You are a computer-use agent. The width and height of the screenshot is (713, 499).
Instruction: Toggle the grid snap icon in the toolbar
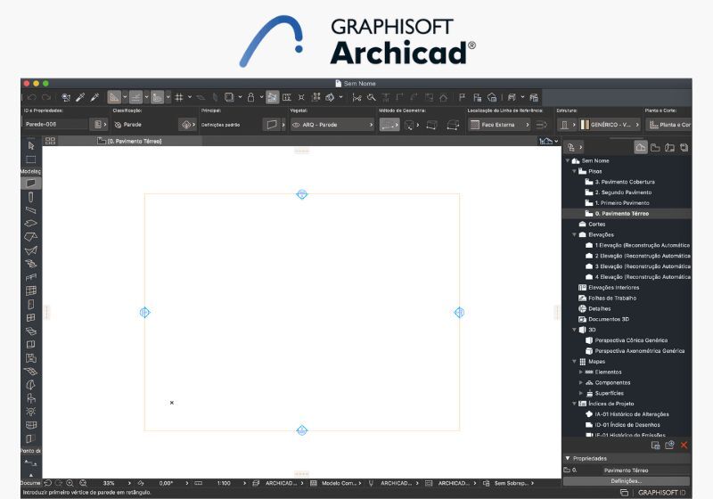pos(179,97)
